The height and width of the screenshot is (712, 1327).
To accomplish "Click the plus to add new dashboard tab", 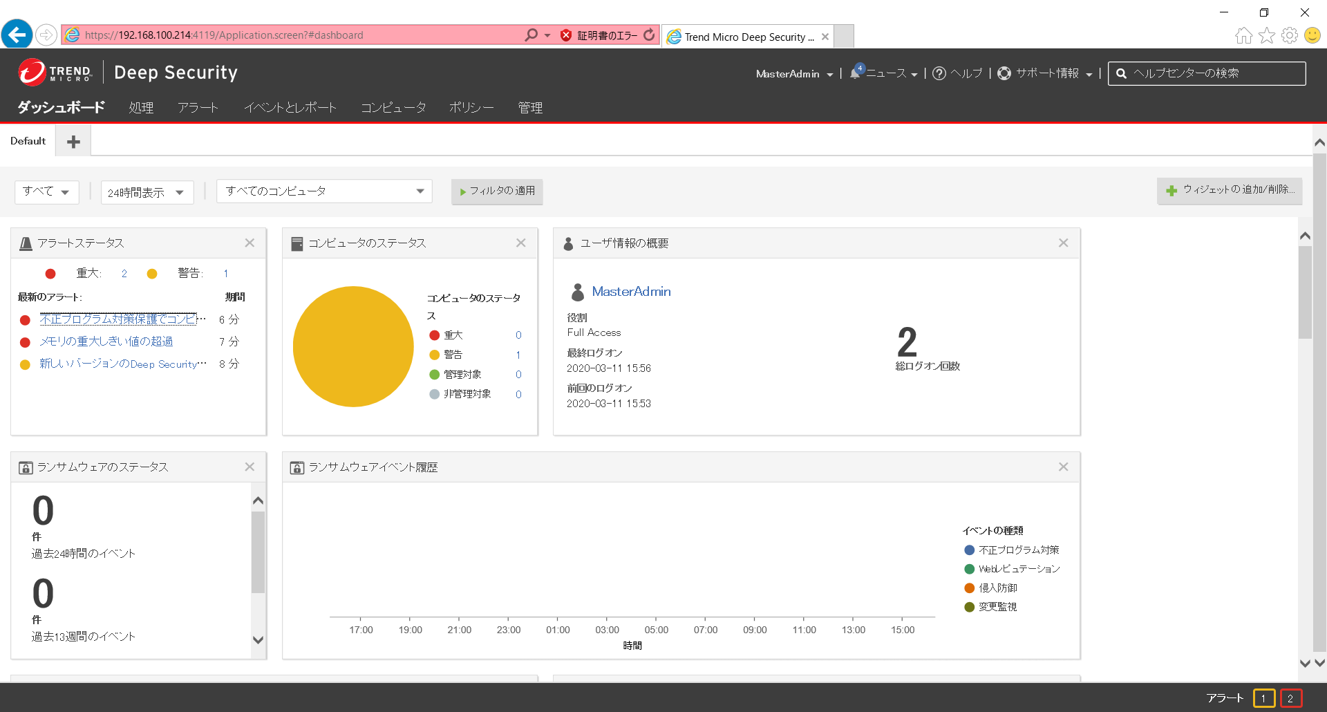I will (x=73, y=141).
